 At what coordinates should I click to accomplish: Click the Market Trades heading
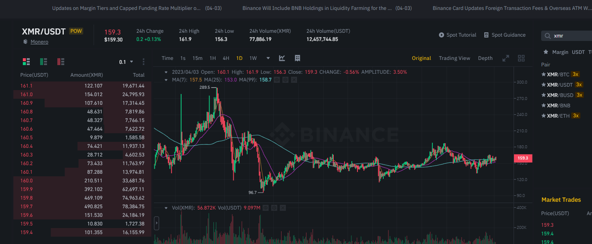(x=561, y=200)
